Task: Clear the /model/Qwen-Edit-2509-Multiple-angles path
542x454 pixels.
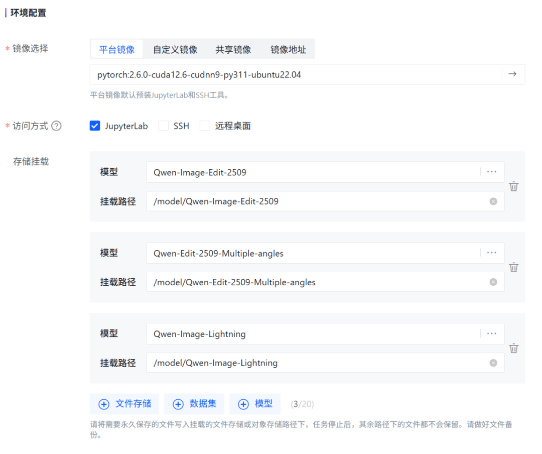Action: click(493, 282)
